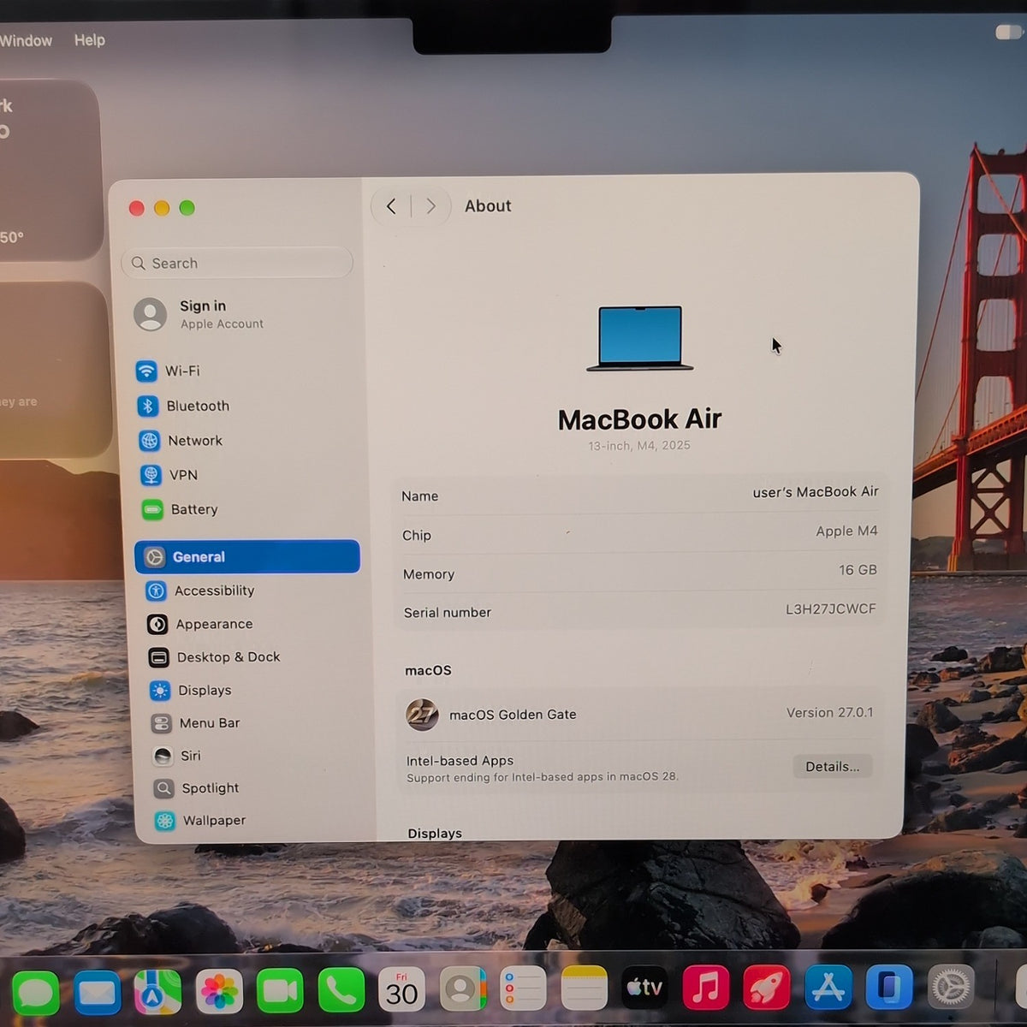
Task: Click the System Settings gear in Dock
Action: [951, 987]
